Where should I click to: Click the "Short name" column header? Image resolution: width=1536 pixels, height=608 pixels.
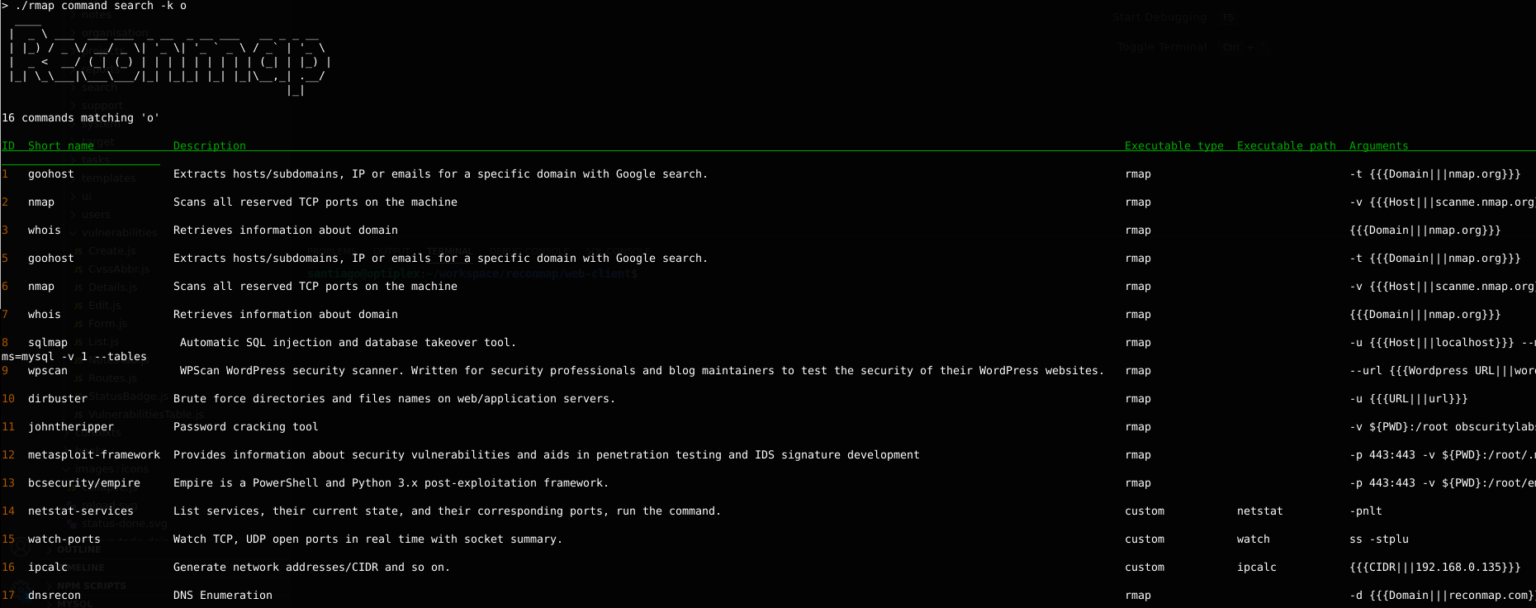(x=60, y=146)
